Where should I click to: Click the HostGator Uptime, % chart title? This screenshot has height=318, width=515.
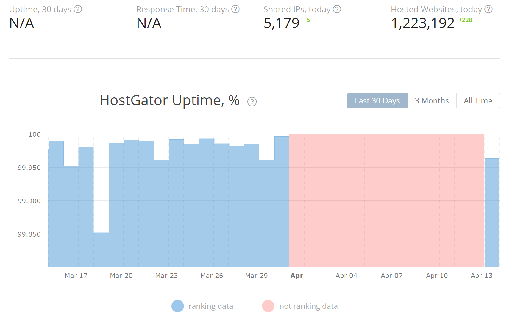tap(170, 100)
